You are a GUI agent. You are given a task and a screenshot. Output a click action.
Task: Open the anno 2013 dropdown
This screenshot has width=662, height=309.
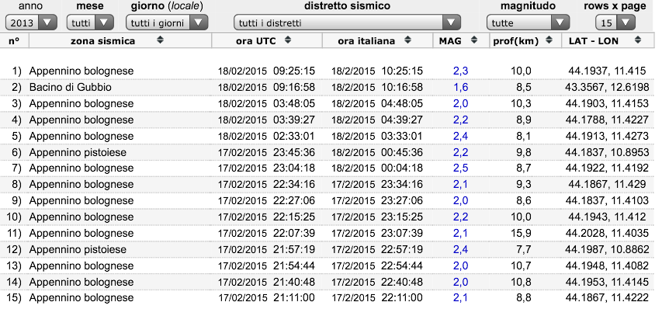31,23
